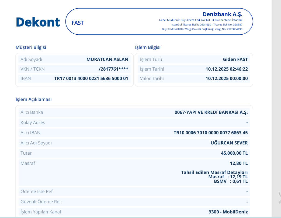Click the İşlem Tarihi date and time value
This screenshot has height=218, width=281.
pyautogui.click(x=227, y=69)
